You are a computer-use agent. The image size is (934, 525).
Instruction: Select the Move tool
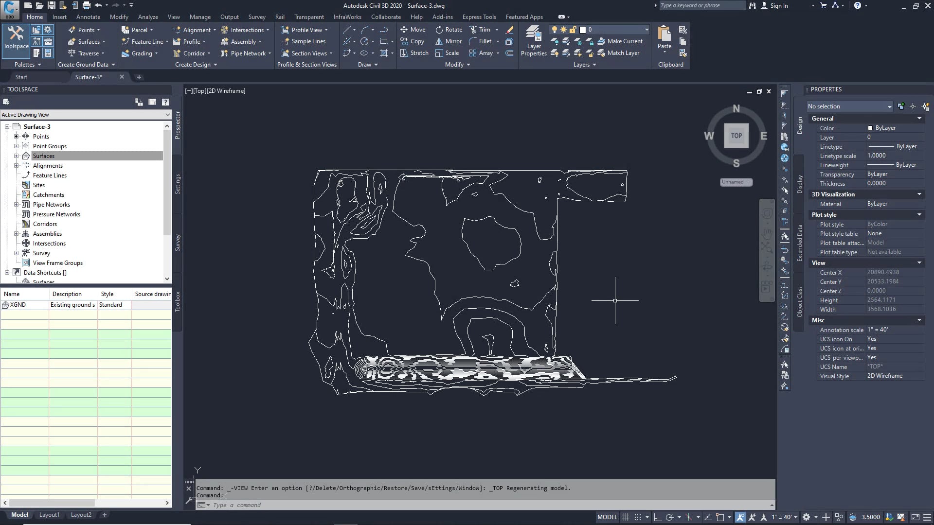[x=413, y=29]
